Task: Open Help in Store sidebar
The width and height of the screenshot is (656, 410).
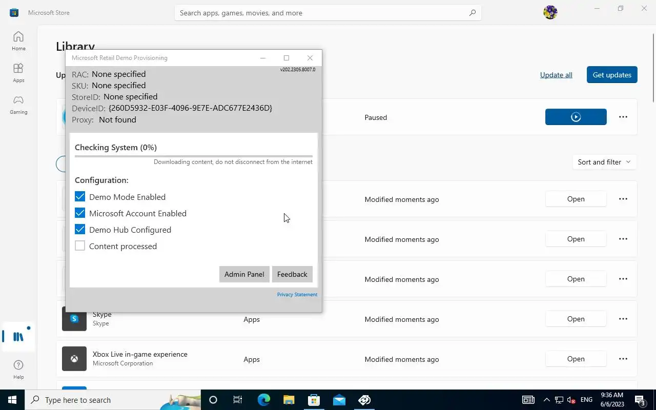Action: point(18,369)
